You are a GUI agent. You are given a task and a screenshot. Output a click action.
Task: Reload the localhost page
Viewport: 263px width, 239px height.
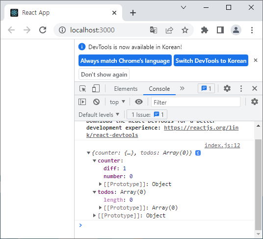pyautogui.click(x=43, y=30)
